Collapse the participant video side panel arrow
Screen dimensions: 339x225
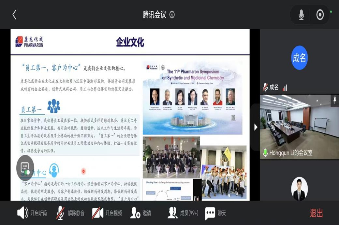pos(256,127)
